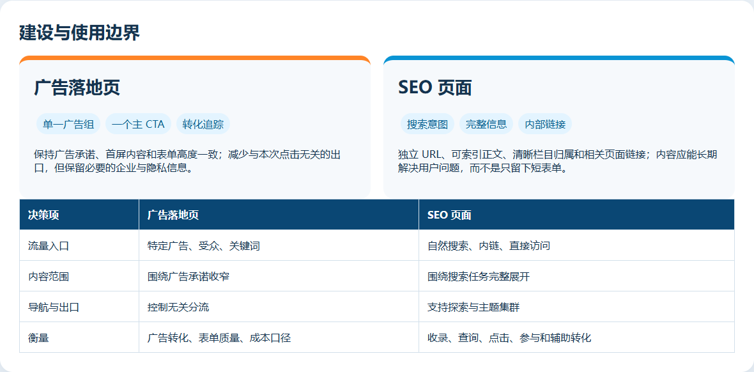Click the 单一广告组 tag
The height and width of the screenshot is (372, 754).
pos(68,124)
